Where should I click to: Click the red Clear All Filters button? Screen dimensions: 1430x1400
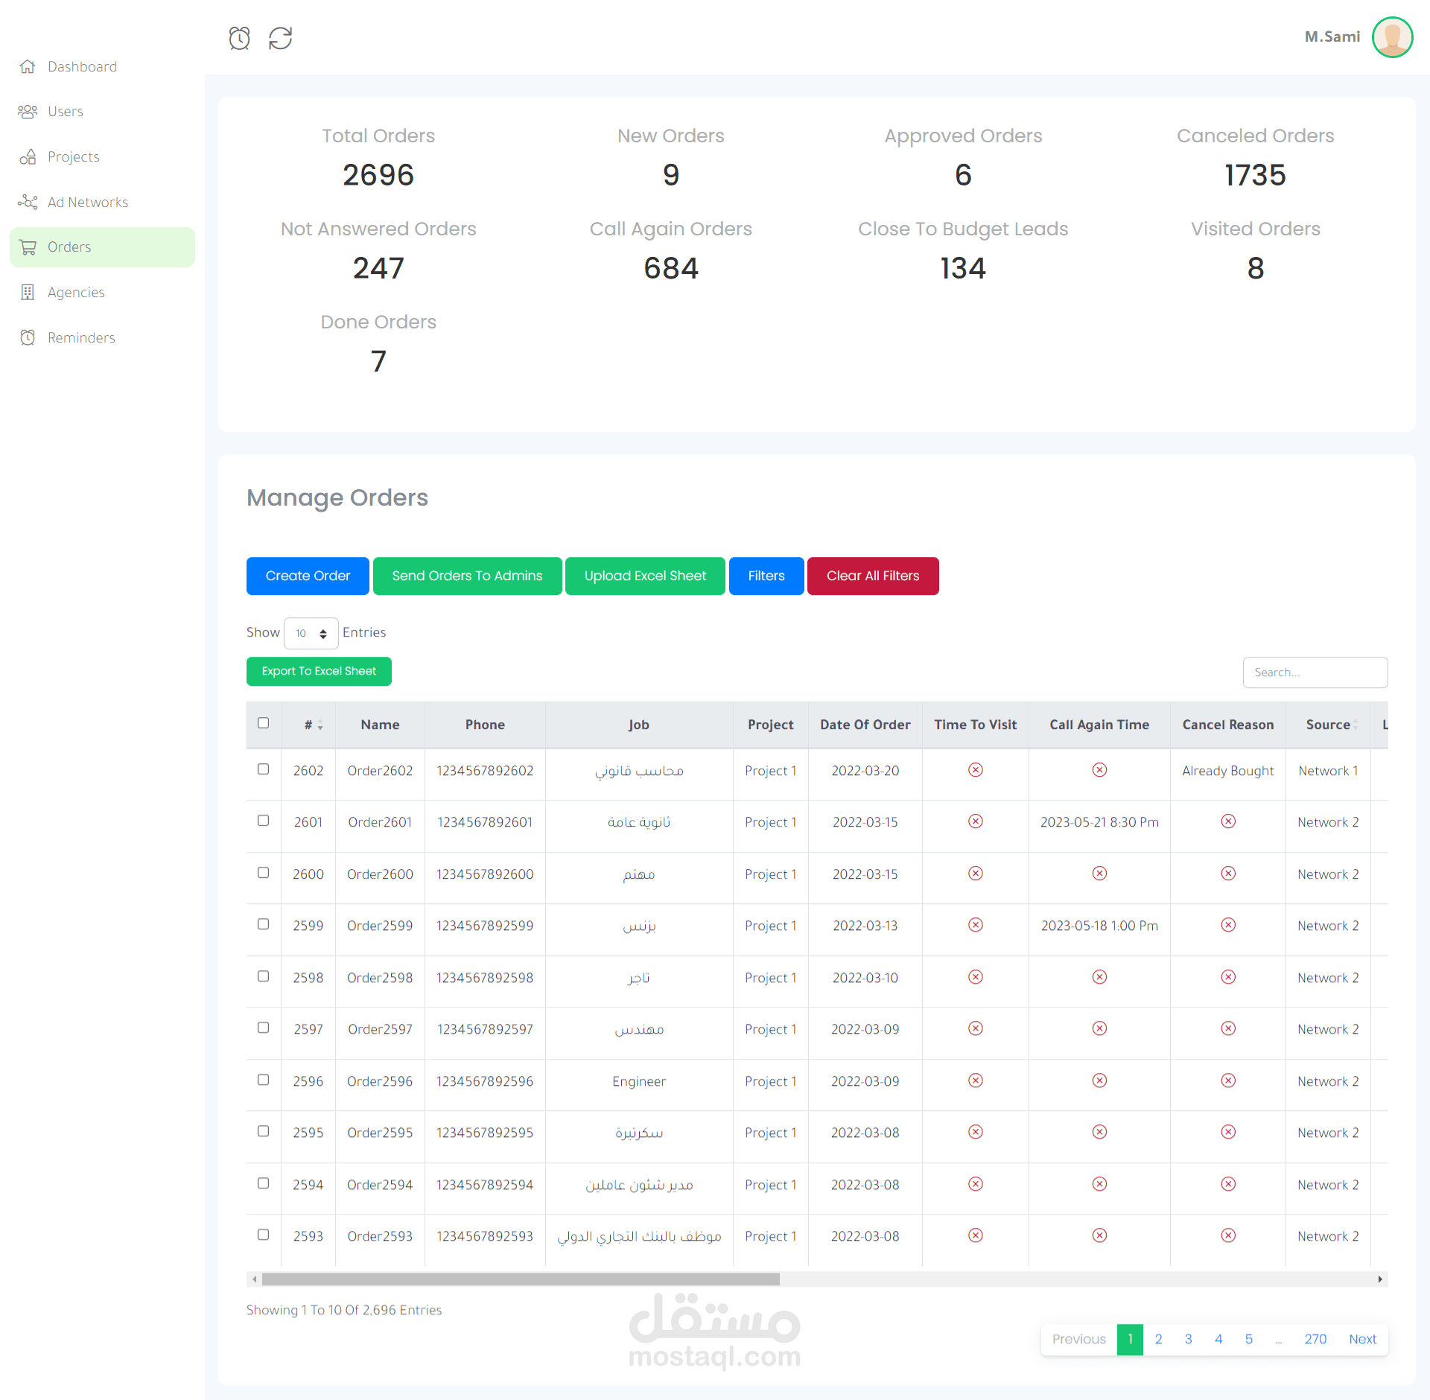click(872, 576)
